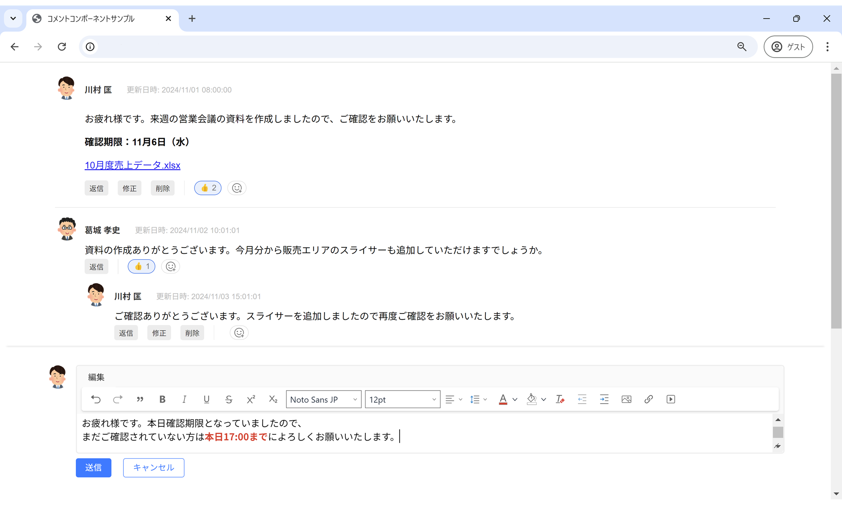This screenshot has height=505, width=842.
Task: Expand the text alignment dropdown arrow
Action: point(460,399)
